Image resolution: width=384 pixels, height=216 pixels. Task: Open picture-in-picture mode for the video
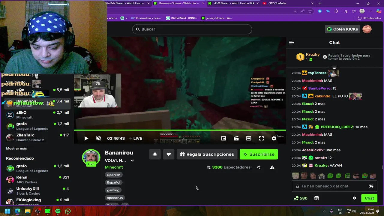click(x=223, y=138)
